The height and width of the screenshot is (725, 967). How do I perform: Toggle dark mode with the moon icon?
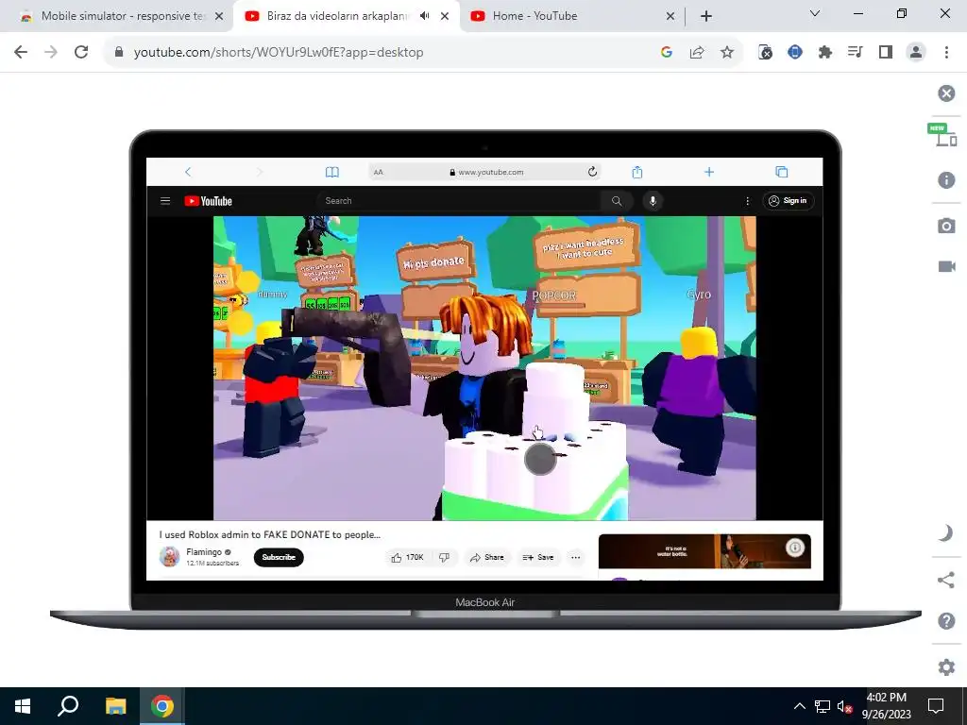[x=945, y=532]
